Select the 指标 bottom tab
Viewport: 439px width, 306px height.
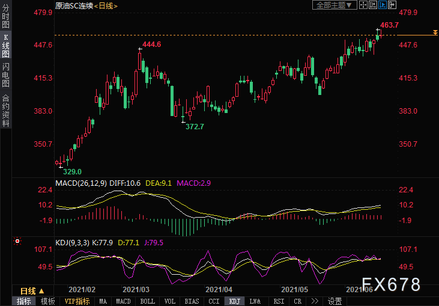point(23,302)
